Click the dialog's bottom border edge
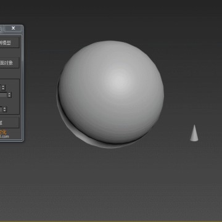 (x=11, y=141)
